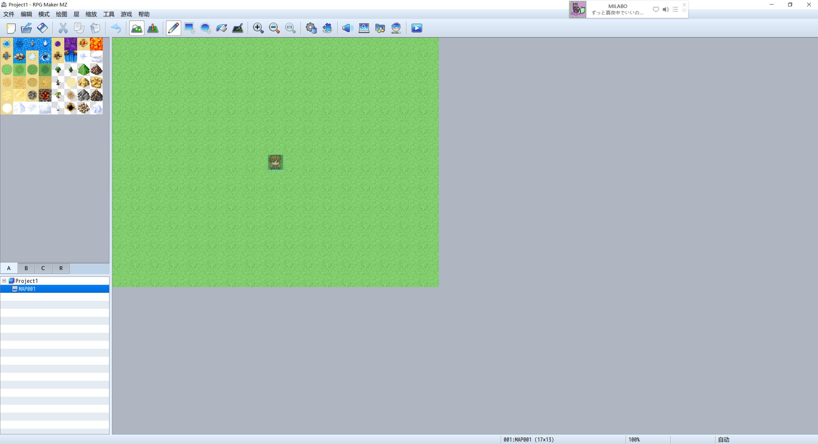Viewport: 818px width, 444px height.
Task: Select the Flood Fill tool
Action: coord(221,28)
